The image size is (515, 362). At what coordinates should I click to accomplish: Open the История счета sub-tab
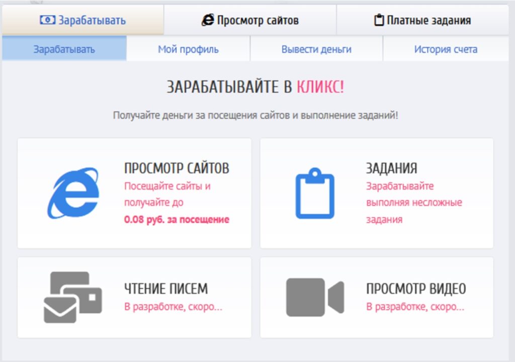[446, 49]
